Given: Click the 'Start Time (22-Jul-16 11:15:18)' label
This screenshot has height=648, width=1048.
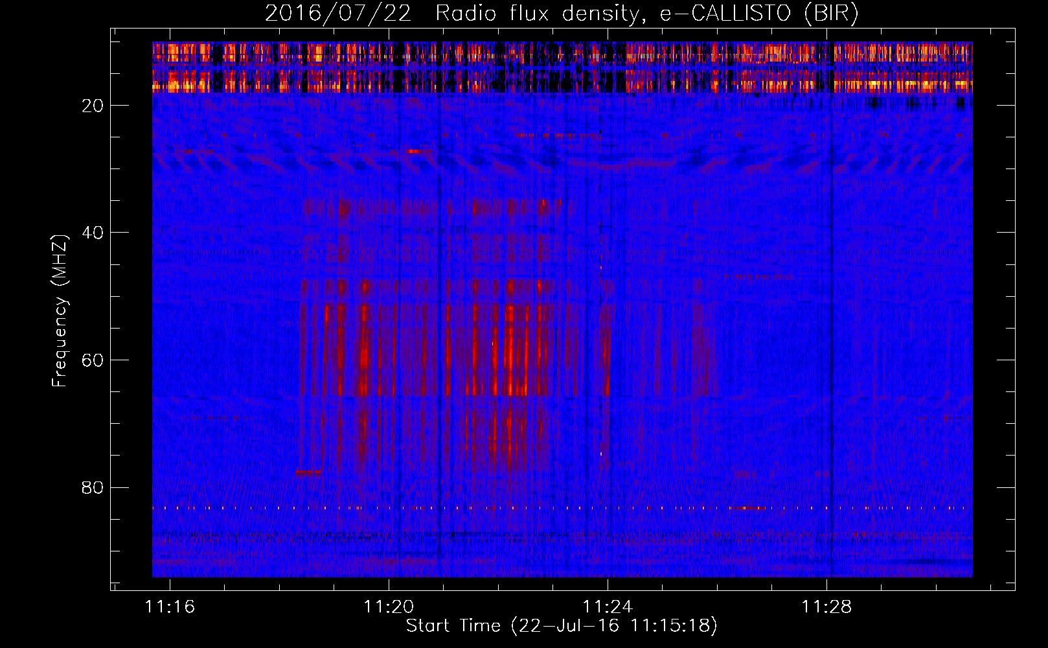Looking at the screenshot, I should point(562,626).
